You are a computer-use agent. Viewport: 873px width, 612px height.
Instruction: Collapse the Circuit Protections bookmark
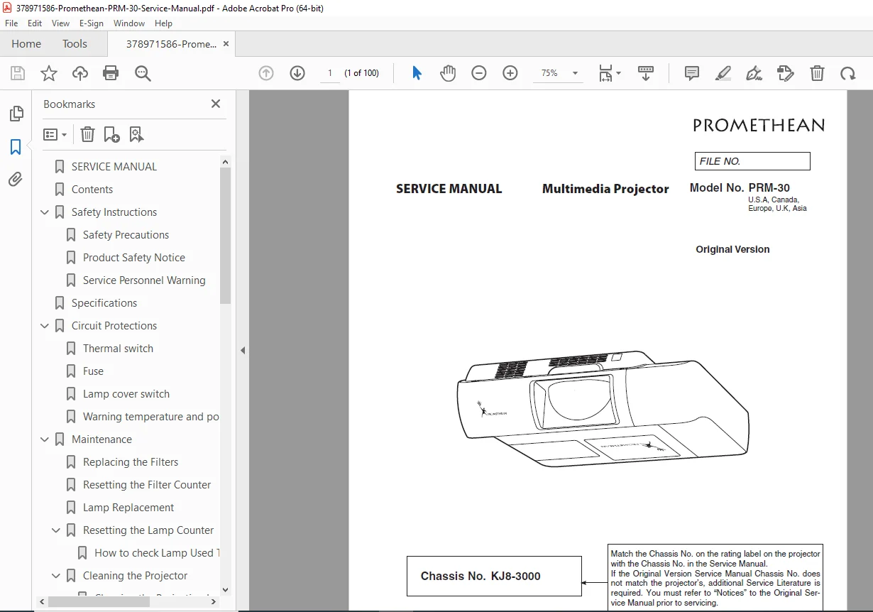pos(45,326)
